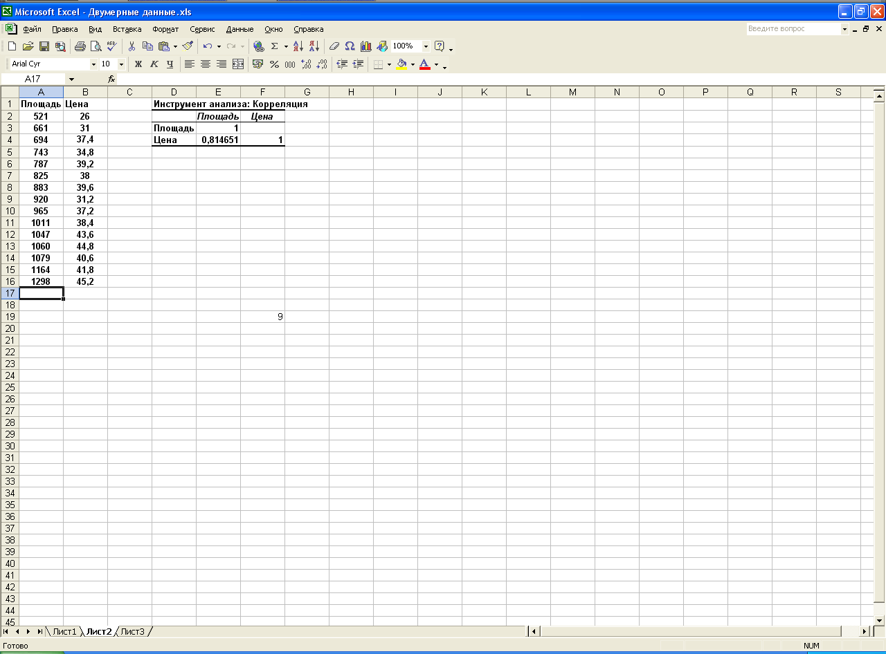
Task: Click the eraser icon on the toolbar
Action: point(334,46)
